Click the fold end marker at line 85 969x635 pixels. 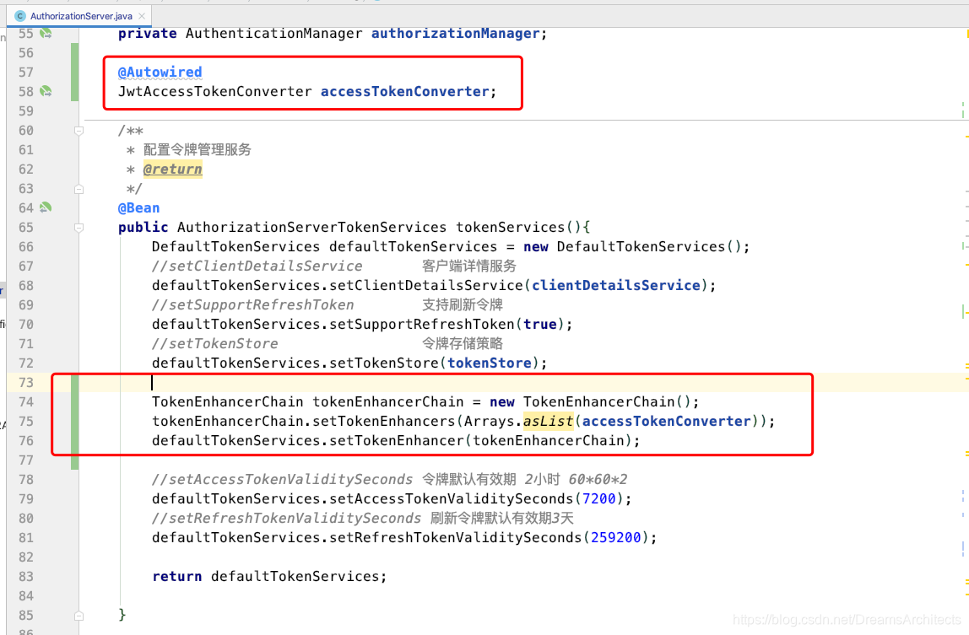(78, 616)
